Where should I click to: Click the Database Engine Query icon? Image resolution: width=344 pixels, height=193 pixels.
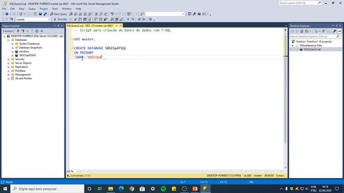pyautogui.click(x=71, y=14)
